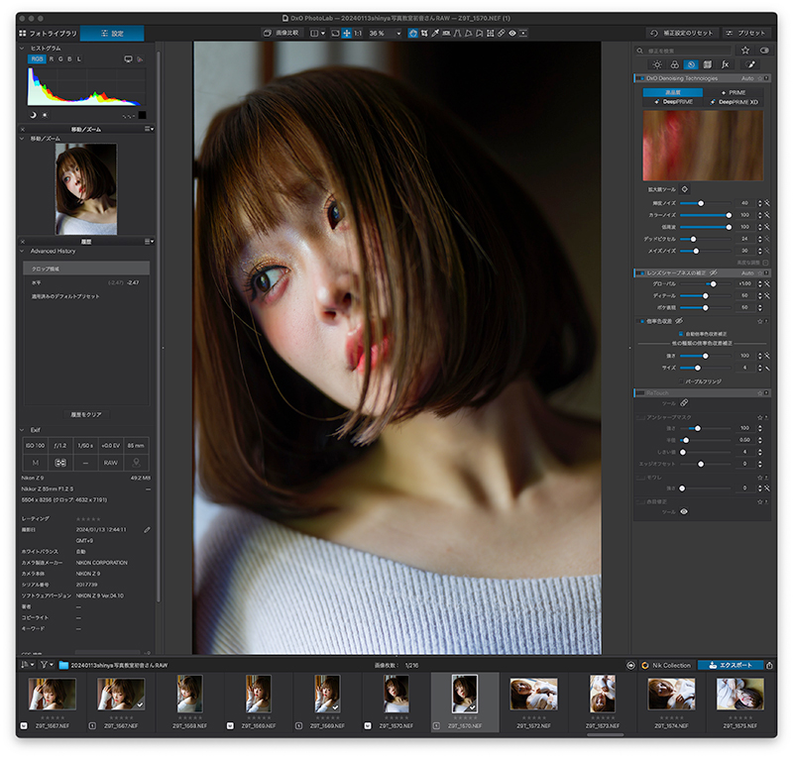Toggle the active corrections filter switch
This screenshot has height=757, width=793.
click(764, 50)
